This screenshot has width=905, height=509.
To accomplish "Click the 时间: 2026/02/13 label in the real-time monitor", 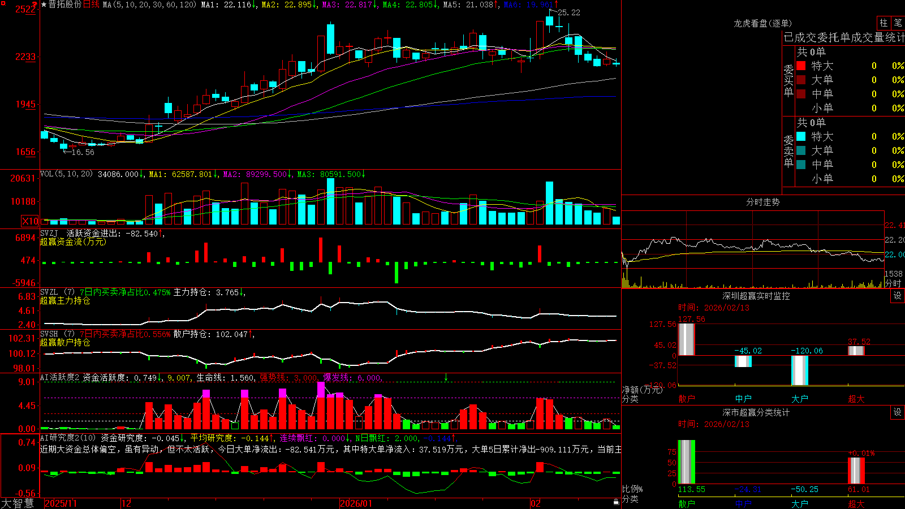I will [714, 308].
